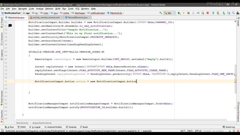Screen dimensions: 240x135
Task: Stop the app with red square button
Action: (x=207, y=13)
